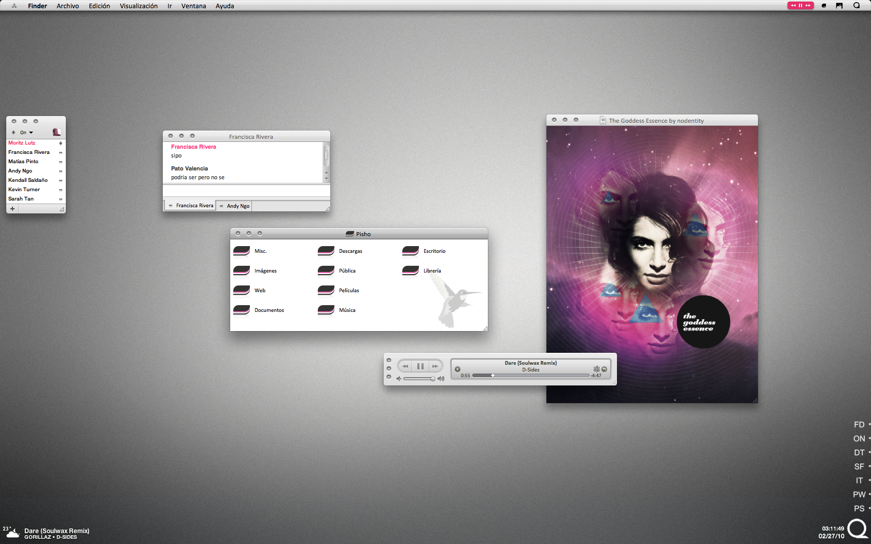Click the pink previous-track menu bar control

click(793, 6)
